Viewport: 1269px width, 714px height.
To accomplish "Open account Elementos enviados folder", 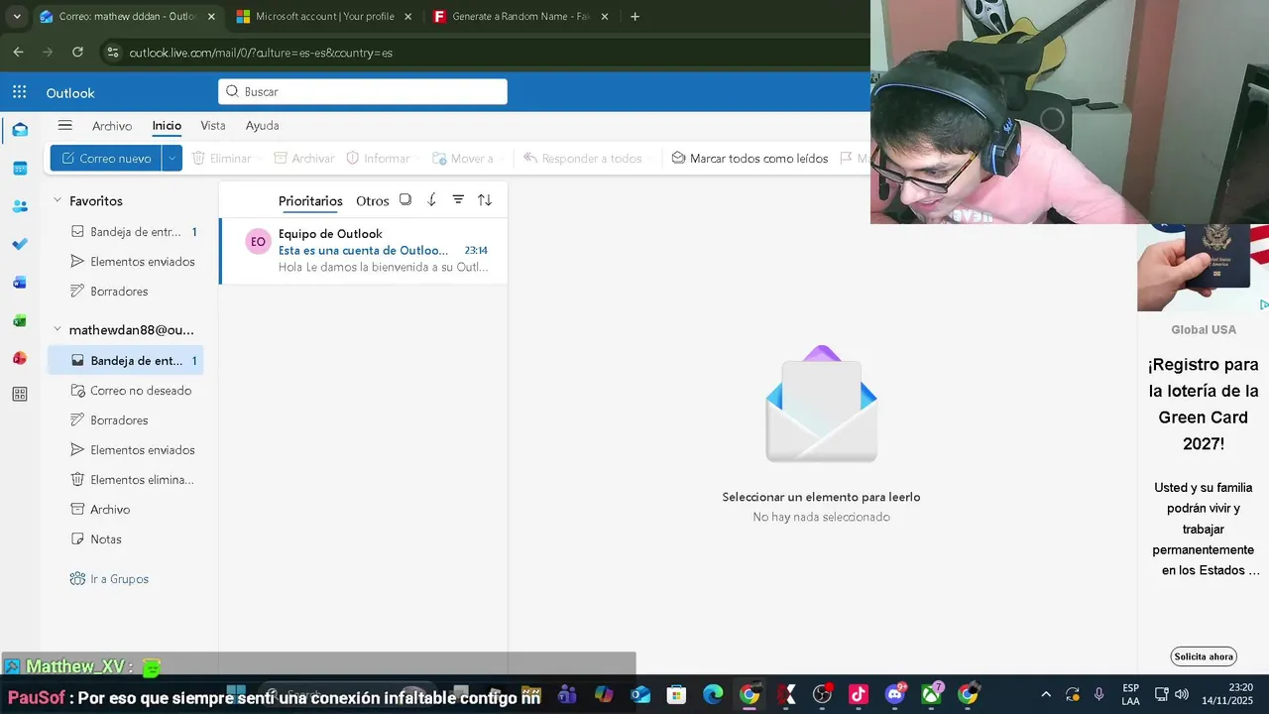I will tap(126, 450).
